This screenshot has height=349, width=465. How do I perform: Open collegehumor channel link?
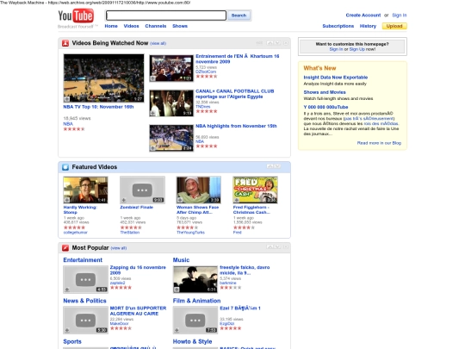[75, 233]
